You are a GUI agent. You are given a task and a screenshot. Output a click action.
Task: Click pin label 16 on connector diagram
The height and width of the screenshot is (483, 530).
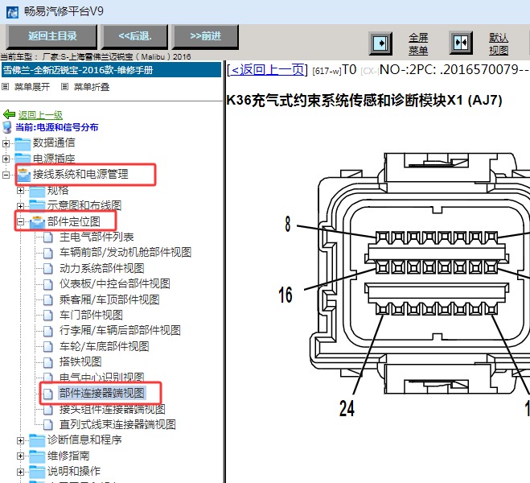pos(286,295)
